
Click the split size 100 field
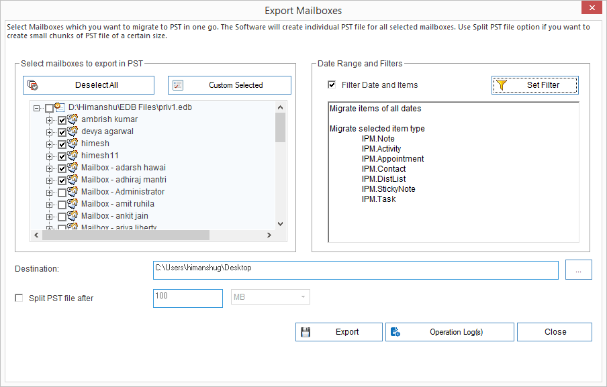click(x=188, y=298)
